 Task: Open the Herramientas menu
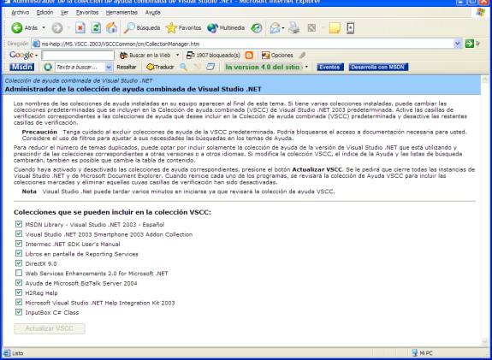122,13
